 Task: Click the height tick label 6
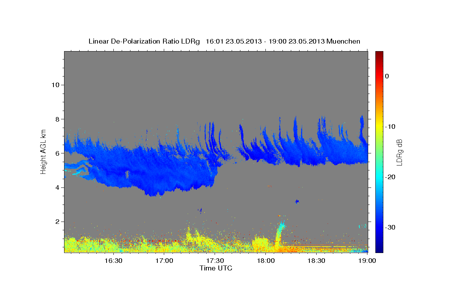(x=57, y=153)
